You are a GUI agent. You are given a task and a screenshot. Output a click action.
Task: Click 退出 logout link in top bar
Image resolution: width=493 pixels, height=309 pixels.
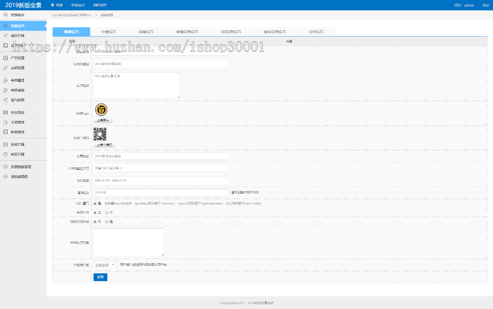(x=485, y=5)
